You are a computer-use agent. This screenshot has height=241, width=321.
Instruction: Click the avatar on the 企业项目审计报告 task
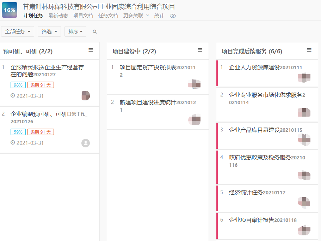click(304, 230)
